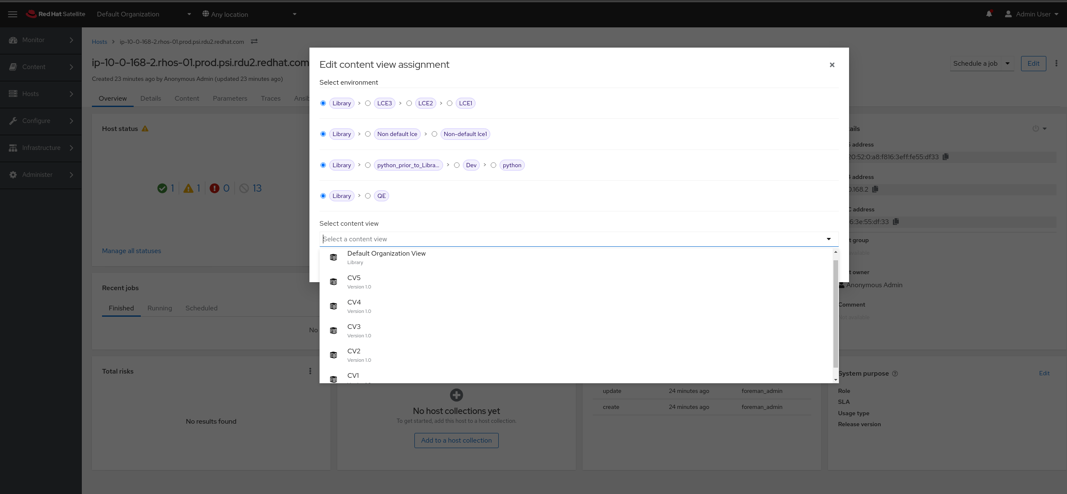Screen dimensions: 1067x494
Task: Open the notifications bell icon
Action: [989, 14]
